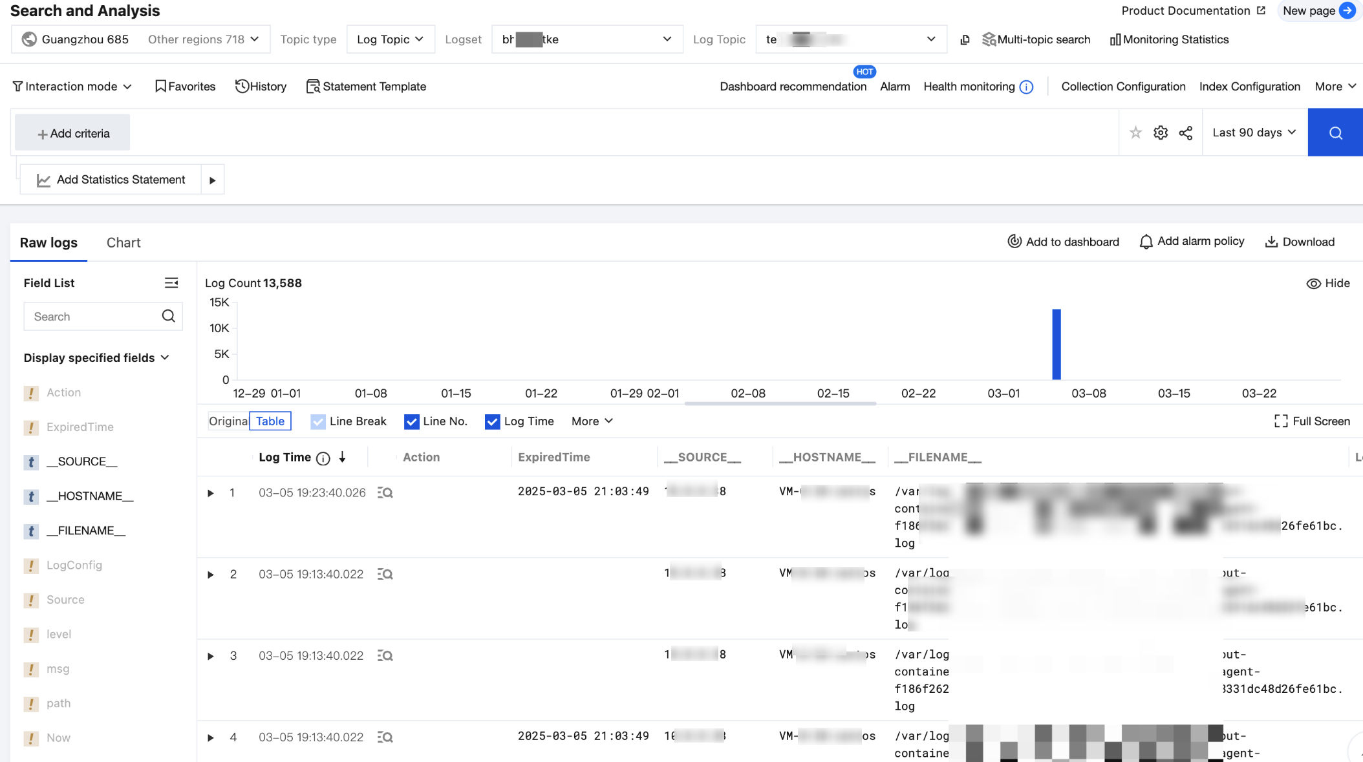Toggle the Line Break checkbox
This screenshot has width=1363, height=762.
318,421
